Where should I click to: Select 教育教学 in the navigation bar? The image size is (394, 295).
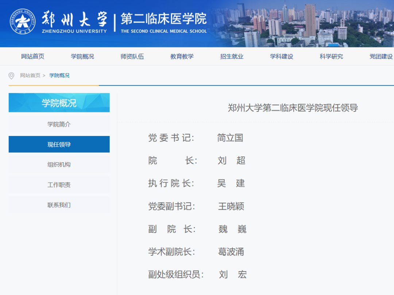[182, 57]
